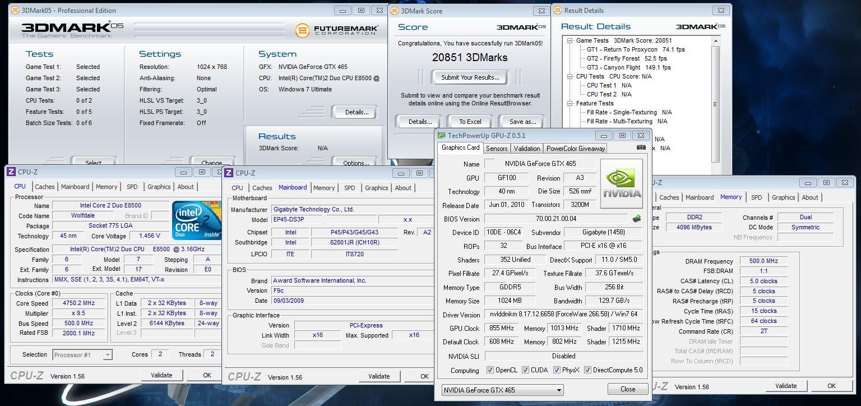Select Fill Rate - Multi-Texturing result row
This screenshot has height=406, width=861.
pos(627,121)
